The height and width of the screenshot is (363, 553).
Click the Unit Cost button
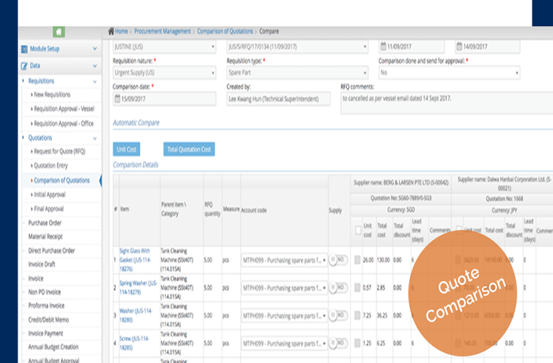click(126, 149)
